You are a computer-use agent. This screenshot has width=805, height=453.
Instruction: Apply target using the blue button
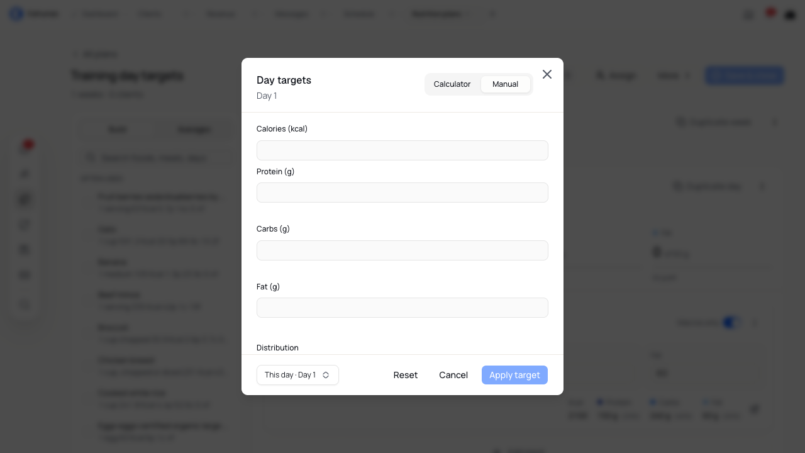point(514,375)
